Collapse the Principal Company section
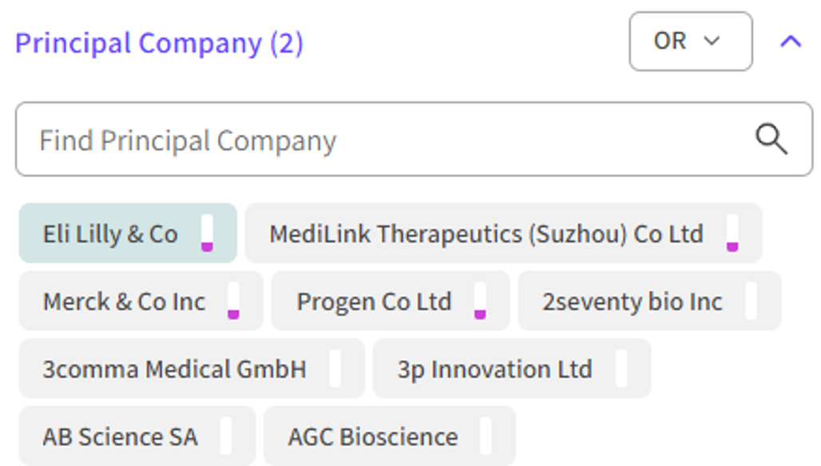Image resolution: width=821 pixels, height=466 pixels. 790,41
